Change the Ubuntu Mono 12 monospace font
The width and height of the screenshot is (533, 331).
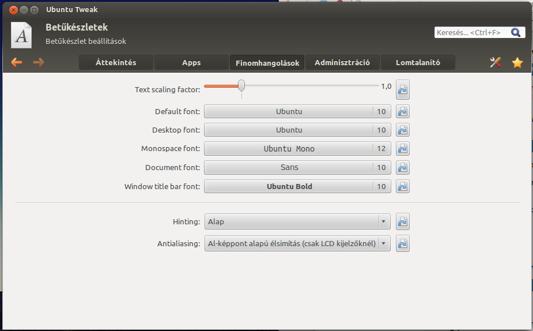(297, 149)
